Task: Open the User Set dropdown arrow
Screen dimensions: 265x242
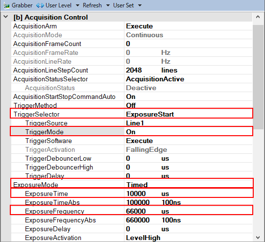Action: 140,5
